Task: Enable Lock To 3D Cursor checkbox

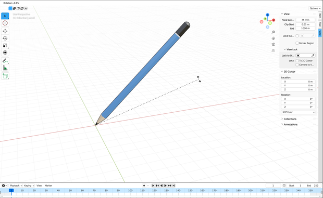Action: point(297,61)
